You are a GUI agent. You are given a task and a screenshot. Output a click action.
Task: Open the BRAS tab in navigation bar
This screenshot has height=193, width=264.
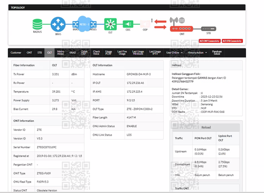[x=72, y=53]
